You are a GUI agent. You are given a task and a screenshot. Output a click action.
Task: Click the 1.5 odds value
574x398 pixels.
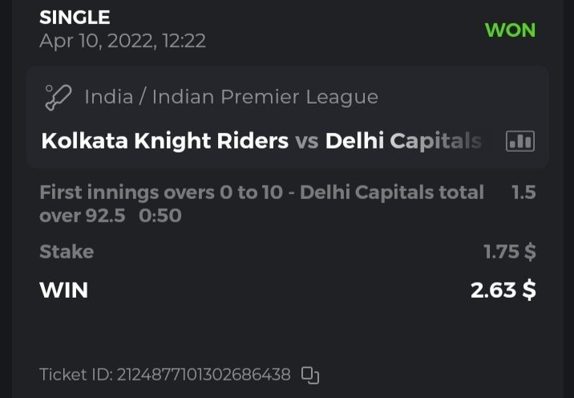pyautogui.click(x=523, y=193)
